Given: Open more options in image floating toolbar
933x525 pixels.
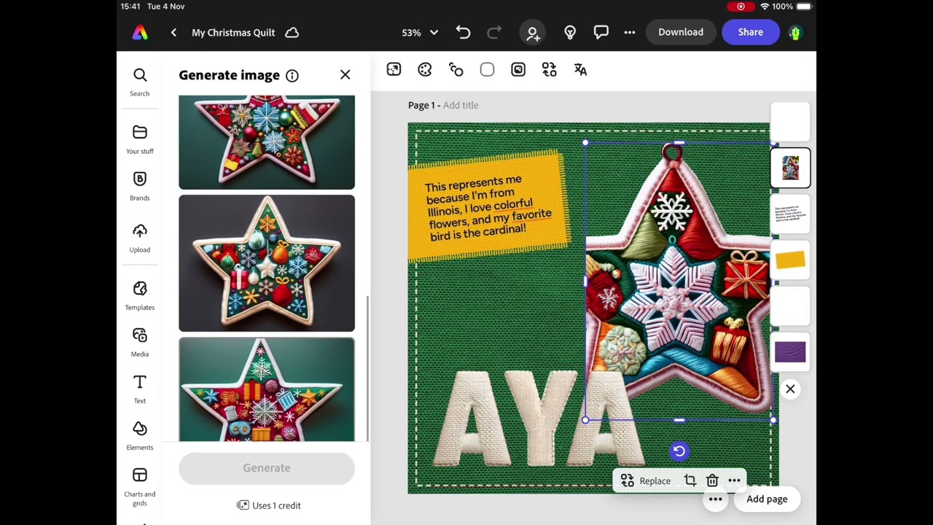Looking at the screenshot, I should [x=734, y=481].
